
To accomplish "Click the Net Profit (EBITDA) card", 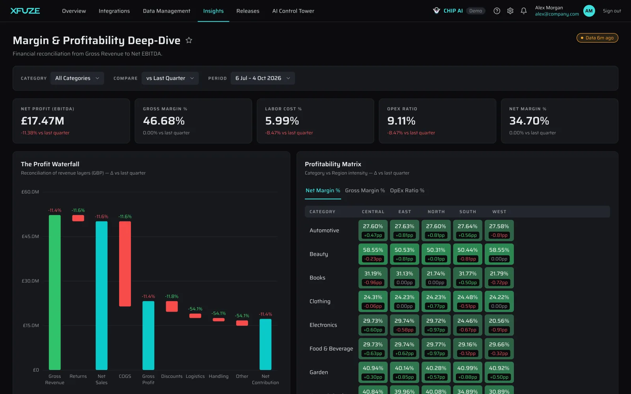I will 71,121.
